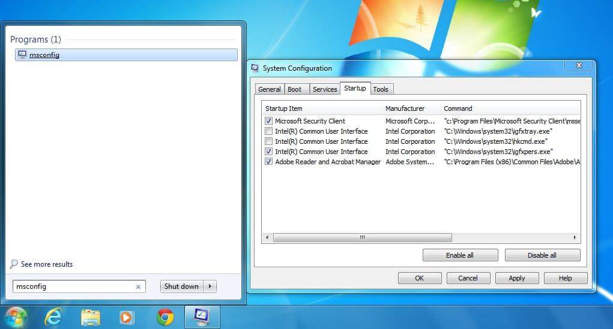
Task: Open Windows Explorer folder icon in taskbar
Action: (x=90, y=317)
